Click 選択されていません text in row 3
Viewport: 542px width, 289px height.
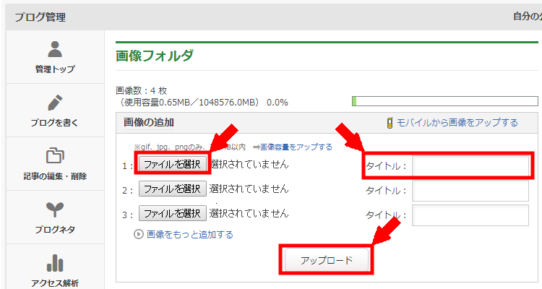[x=249, y=213]
